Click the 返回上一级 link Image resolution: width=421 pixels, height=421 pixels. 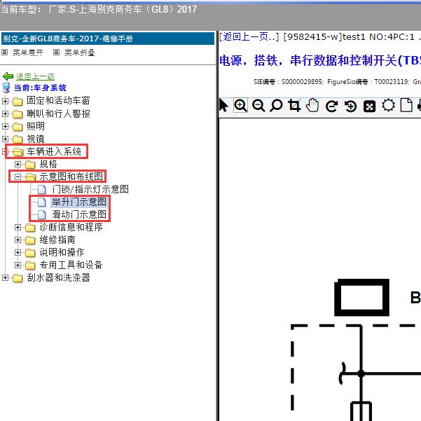pos(35,77)
